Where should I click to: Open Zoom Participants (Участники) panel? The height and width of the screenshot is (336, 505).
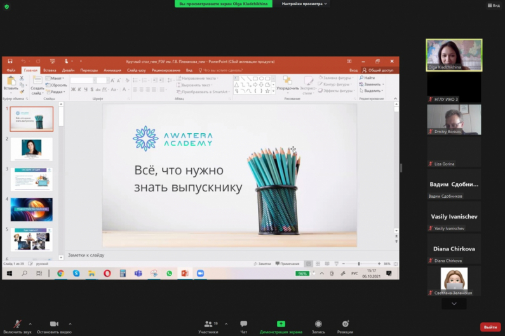[x=208, y=326]
